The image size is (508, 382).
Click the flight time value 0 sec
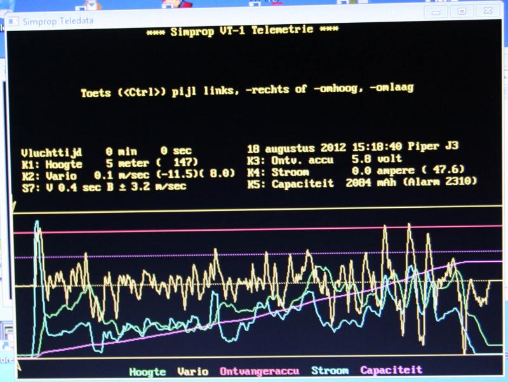click(x=176, y=151)
